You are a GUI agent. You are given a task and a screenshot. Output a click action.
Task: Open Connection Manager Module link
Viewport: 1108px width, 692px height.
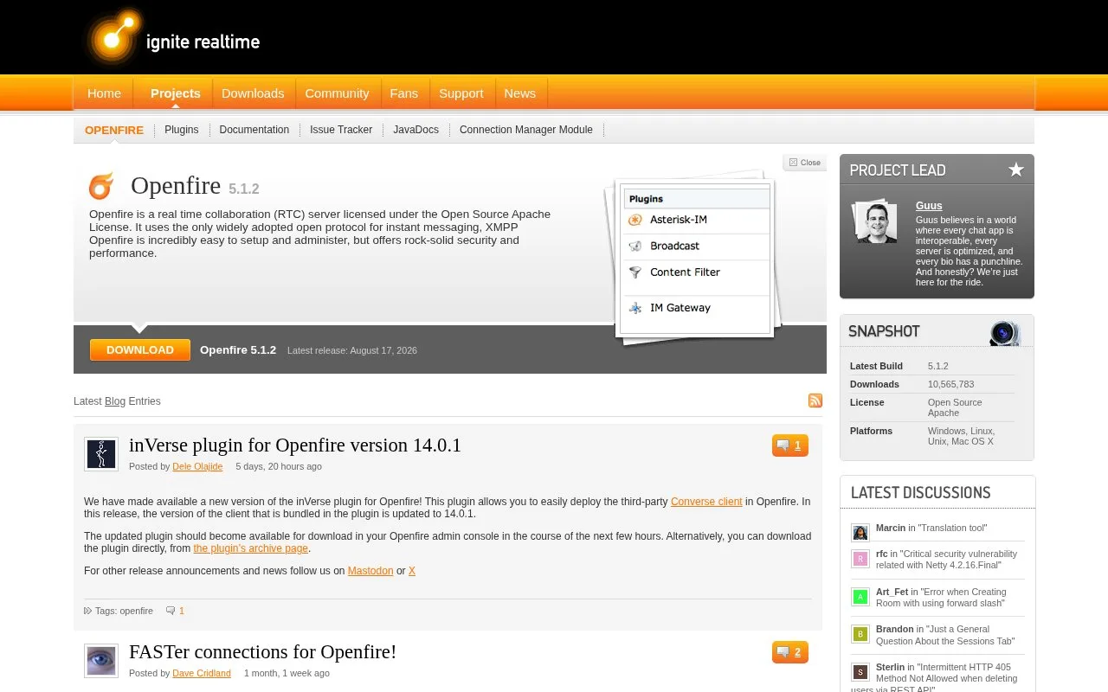(526, 130)
